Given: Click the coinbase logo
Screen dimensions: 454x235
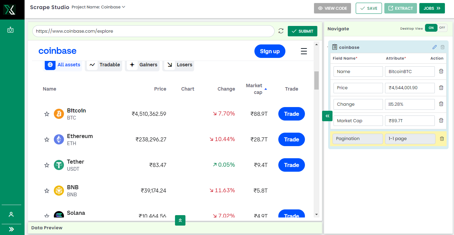Looking at the screenshot, I should tap(58, 51).
